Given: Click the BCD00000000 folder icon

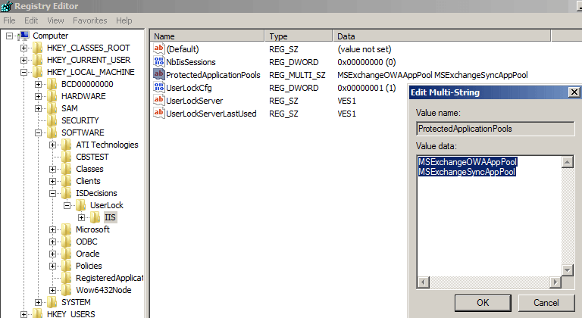Looking at the screenshot, I should 52,84.
